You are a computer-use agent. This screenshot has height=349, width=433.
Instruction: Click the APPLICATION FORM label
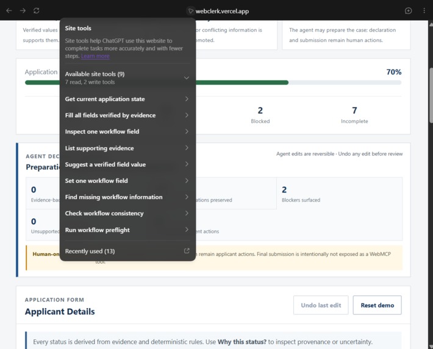point(54,300)
